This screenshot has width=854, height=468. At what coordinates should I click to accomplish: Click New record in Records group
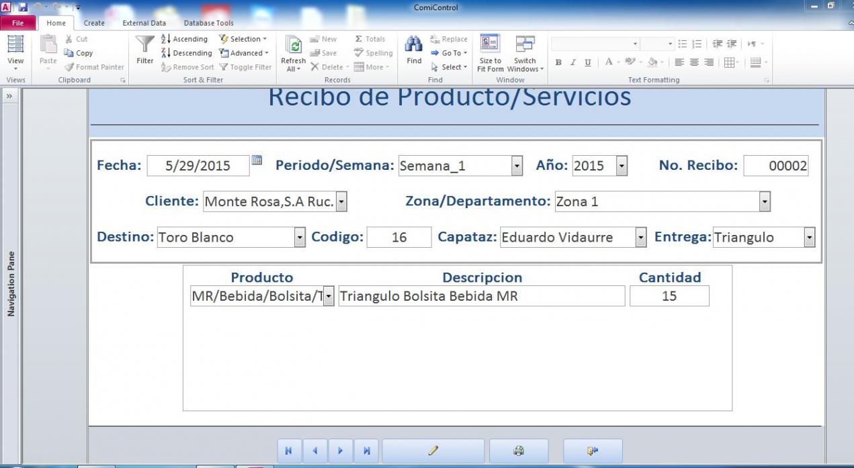pyautogui.click(x=323, y=40)
